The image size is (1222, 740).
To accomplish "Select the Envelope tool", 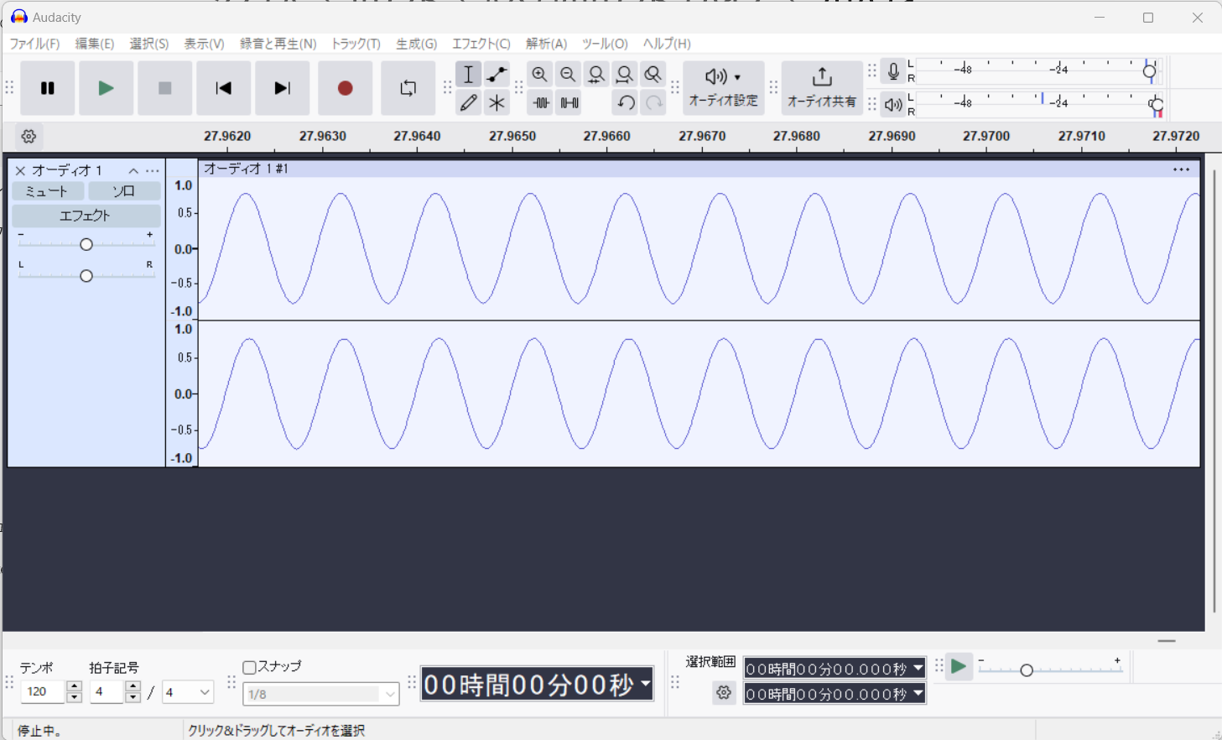I will point(497,75).
